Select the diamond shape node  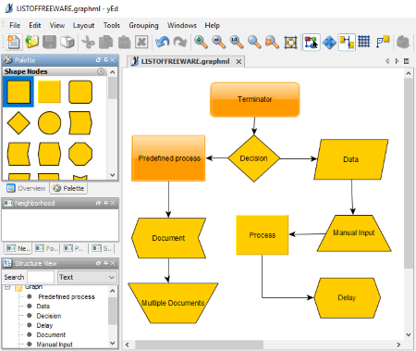(x=18, y=123)
